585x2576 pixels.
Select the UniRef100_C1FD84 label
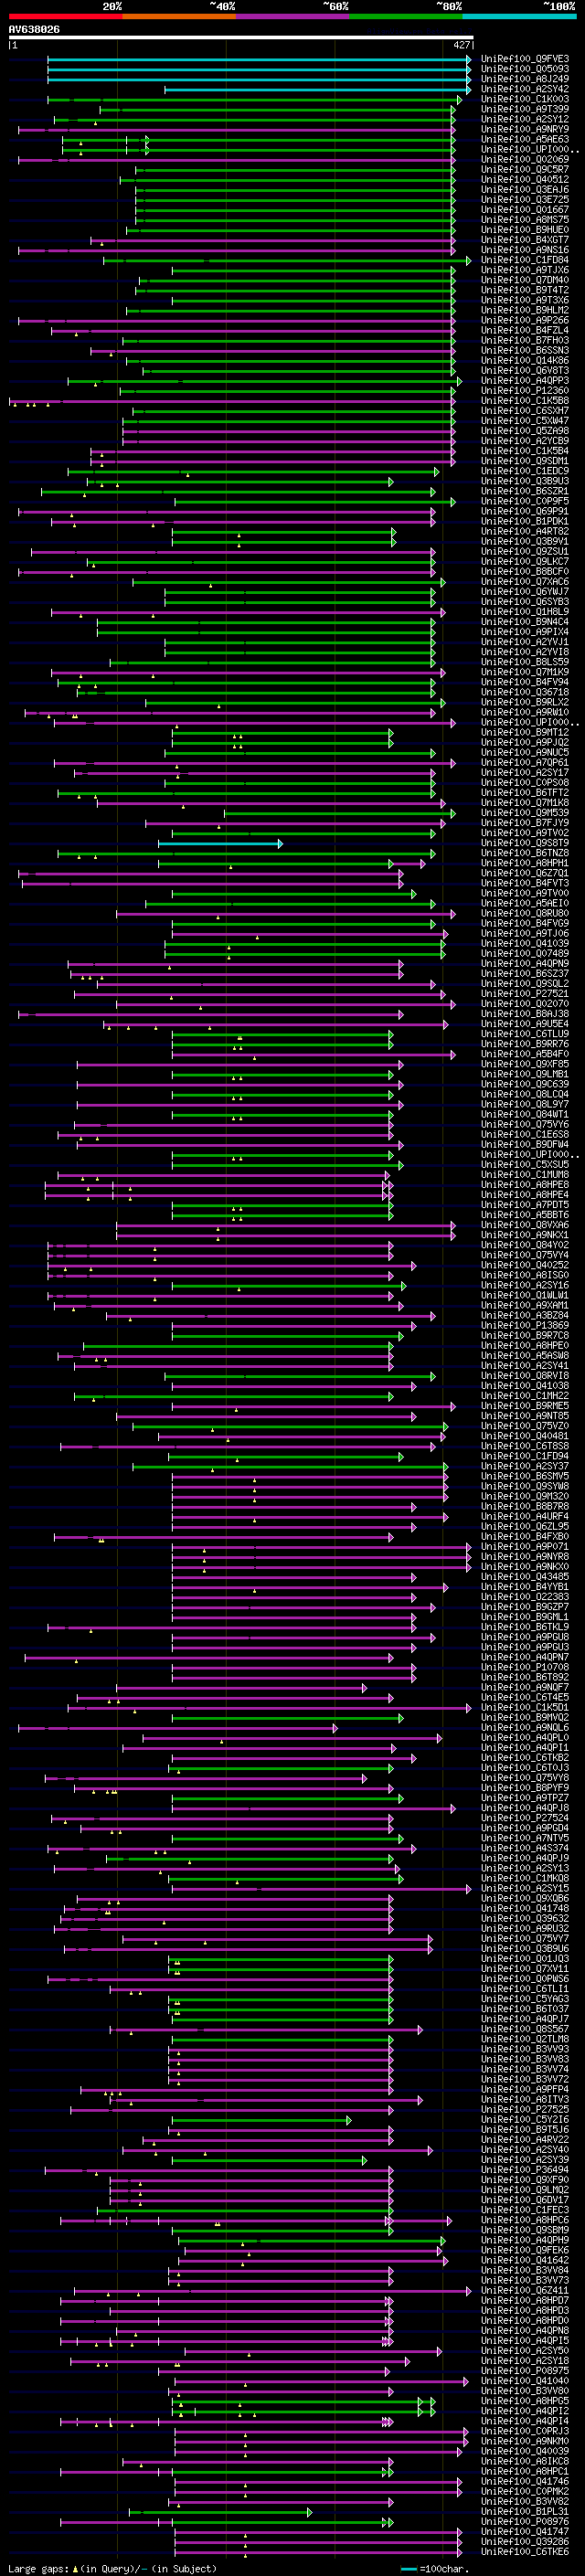pos(525,260)
